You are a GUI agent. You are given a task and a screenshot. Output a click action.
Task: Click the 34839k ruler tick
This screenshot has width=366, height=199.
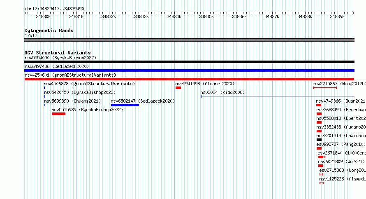pos(337,16)
